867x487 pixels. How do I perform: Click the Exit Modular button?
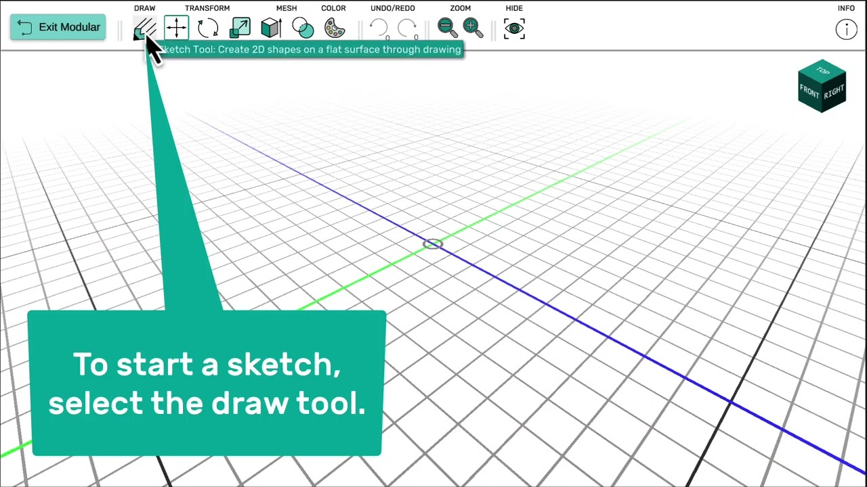click(58, 27)
